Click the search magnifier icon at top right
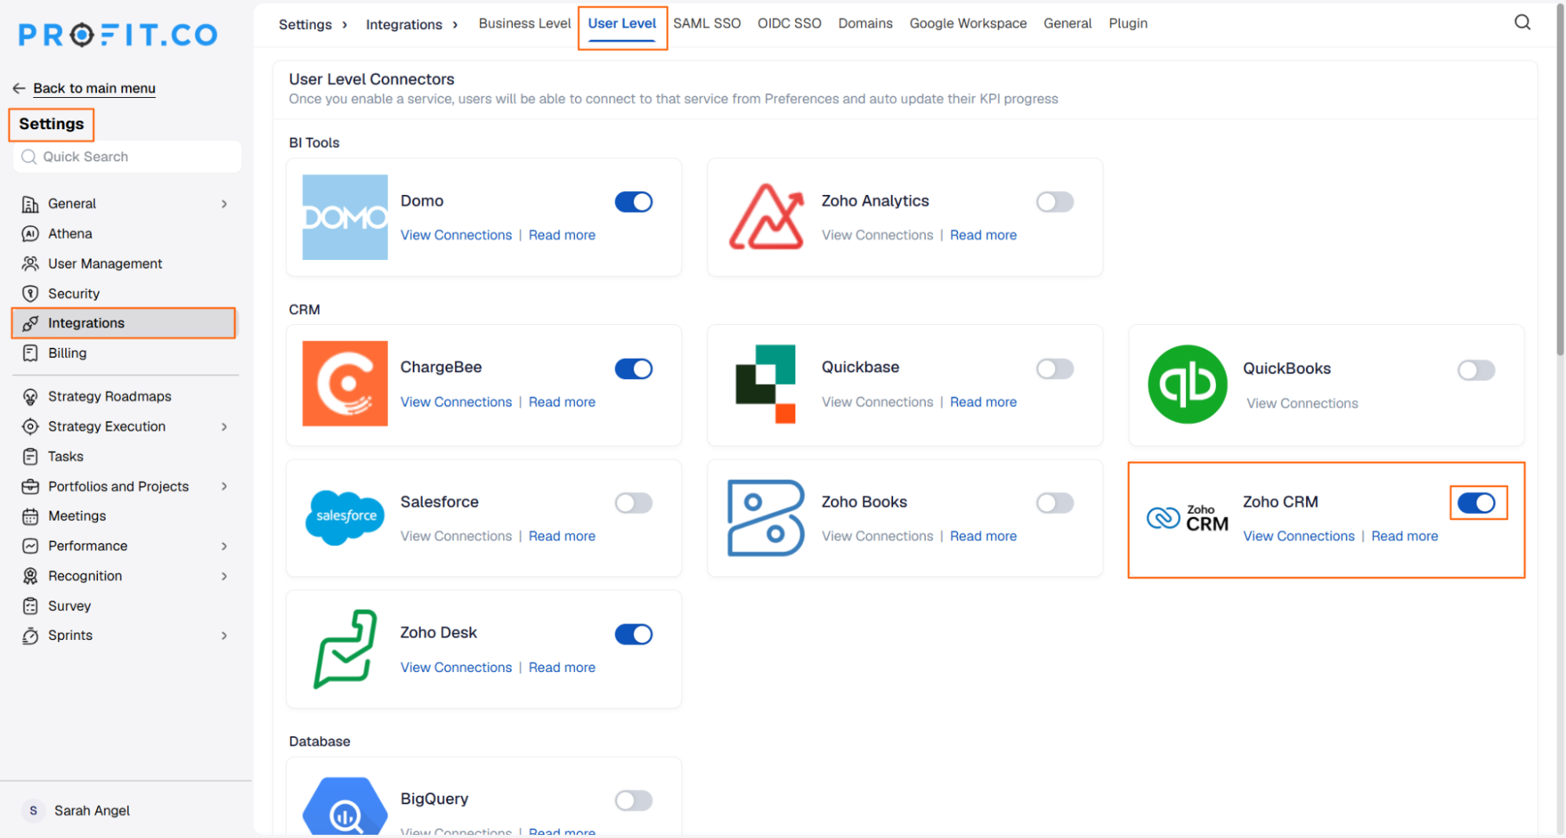This screenshot has width=1566, height=838. pos(1521,23)
